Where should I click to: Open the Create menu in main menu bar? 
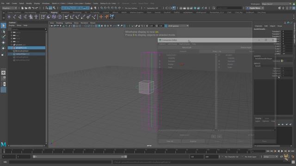pos(14,3)
